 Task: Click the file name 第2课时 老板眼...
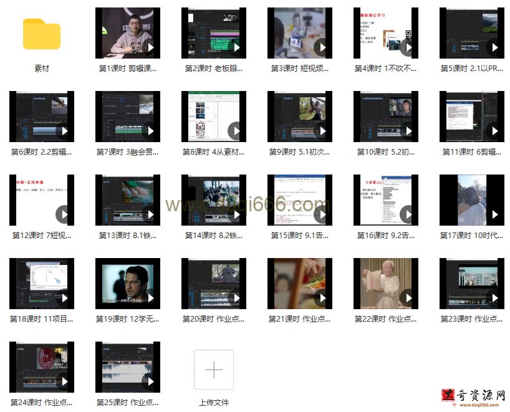click(214, 69)
